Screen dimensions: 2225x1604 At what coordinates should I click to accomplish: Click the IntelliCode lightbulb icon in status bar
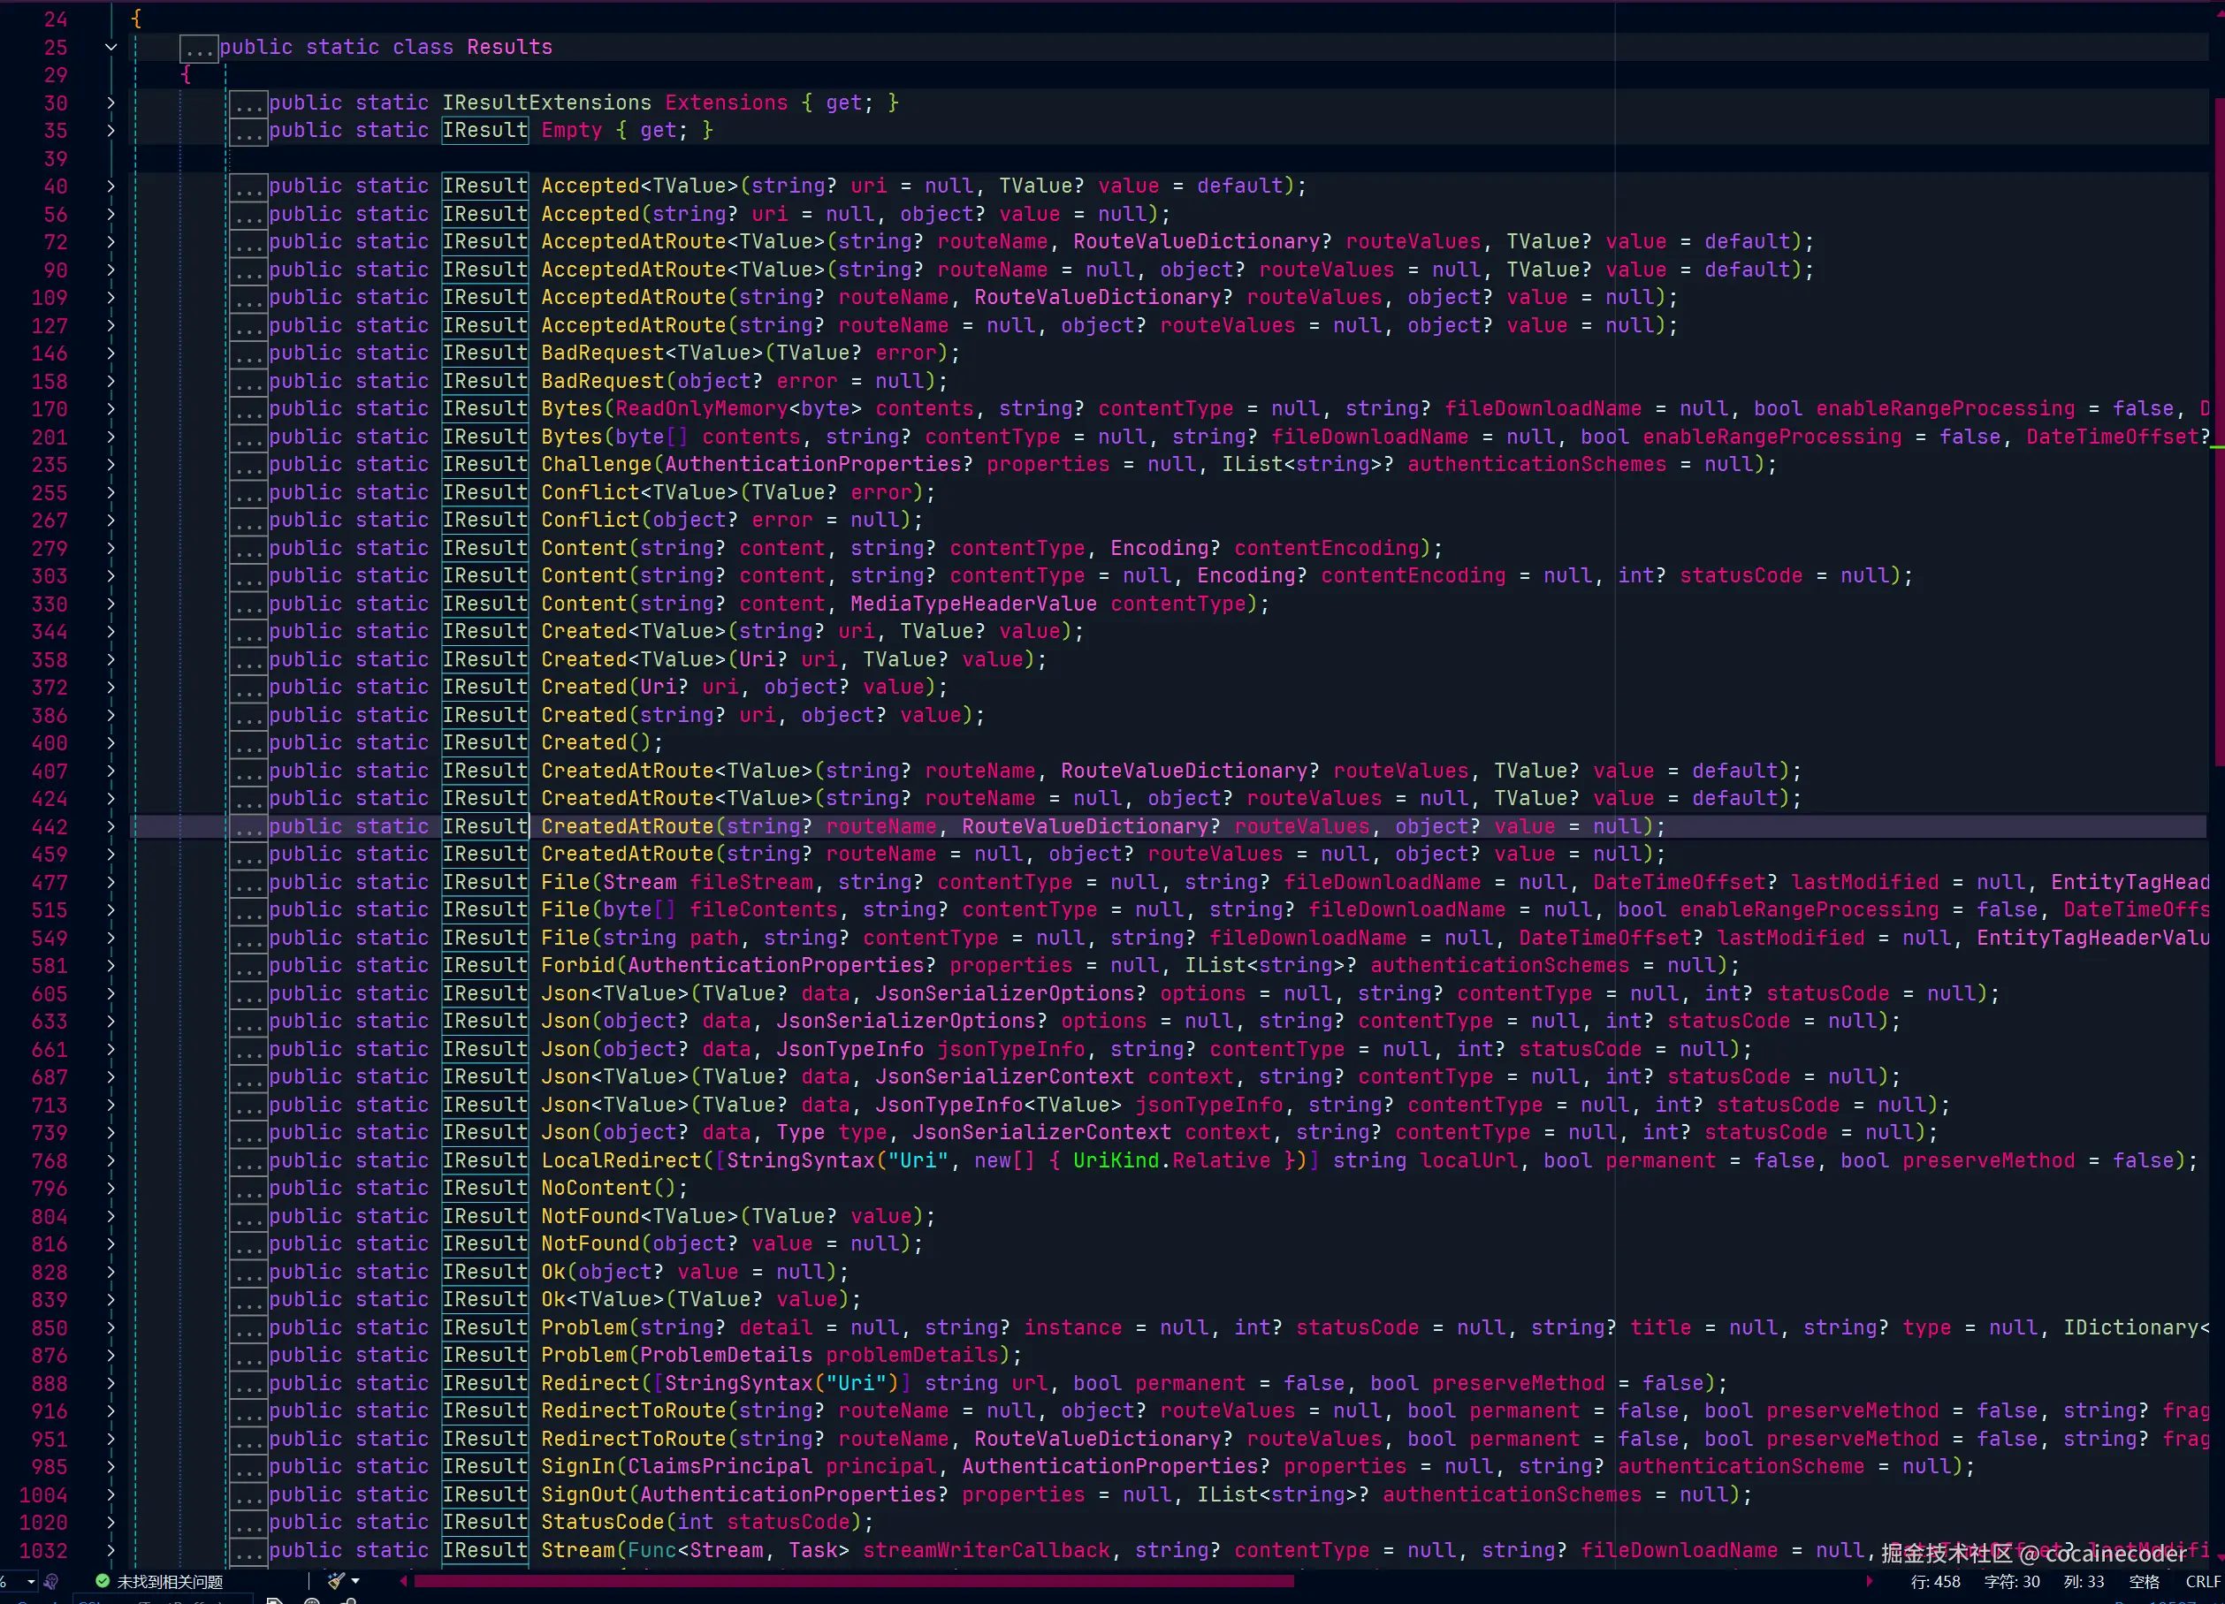pos(51,1580)
